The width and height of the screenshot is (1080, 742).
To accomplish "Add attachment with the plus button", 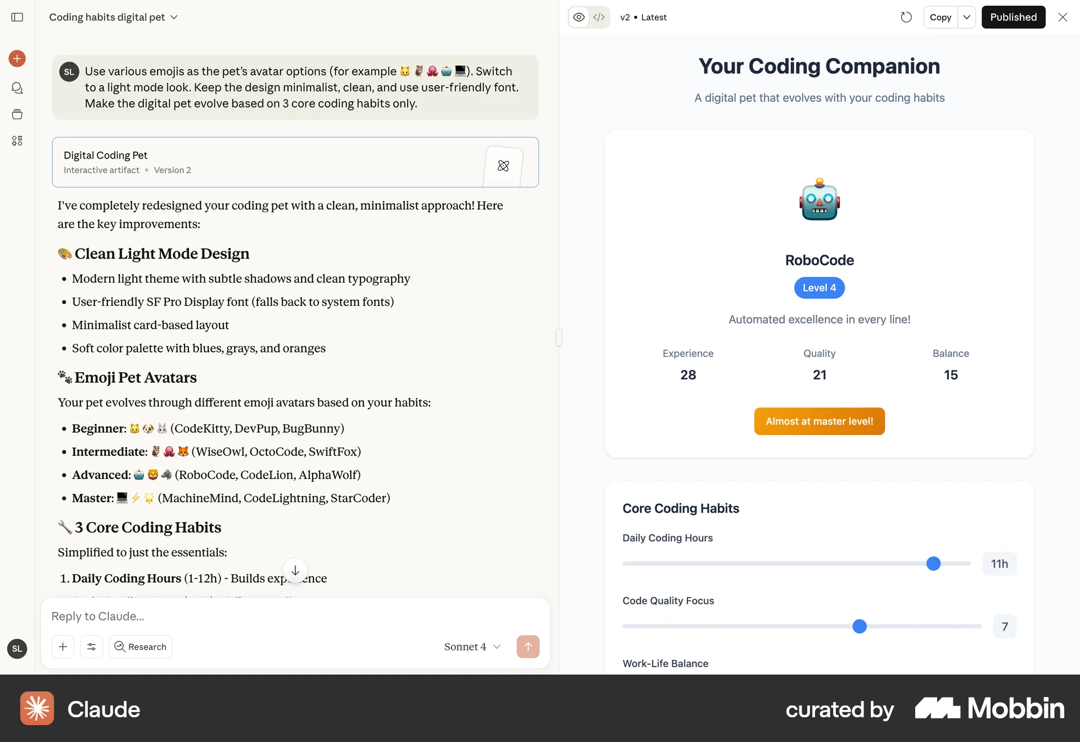I will (63, 646).
